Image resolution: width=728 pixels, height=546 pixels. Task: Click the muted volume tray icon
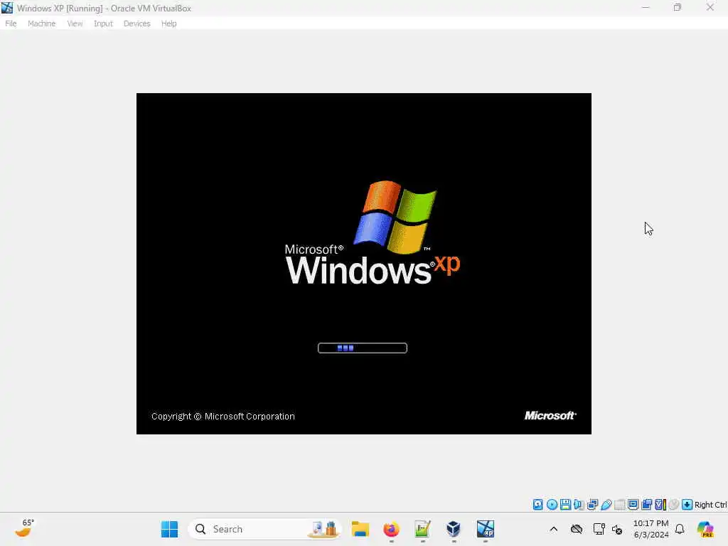click(617, 530)
